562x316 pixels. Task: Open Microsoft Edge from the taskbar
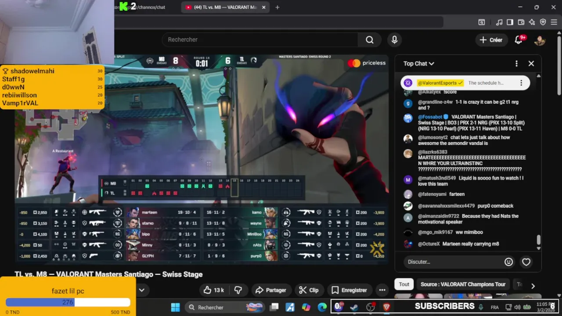[322, 307]
